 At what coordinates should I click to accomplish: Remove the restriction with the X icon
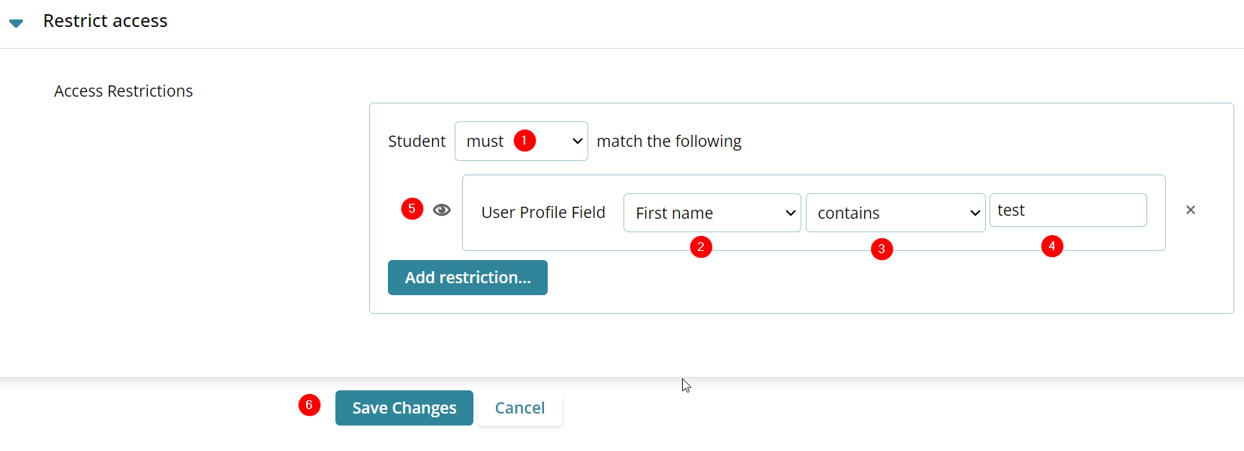1190,210
